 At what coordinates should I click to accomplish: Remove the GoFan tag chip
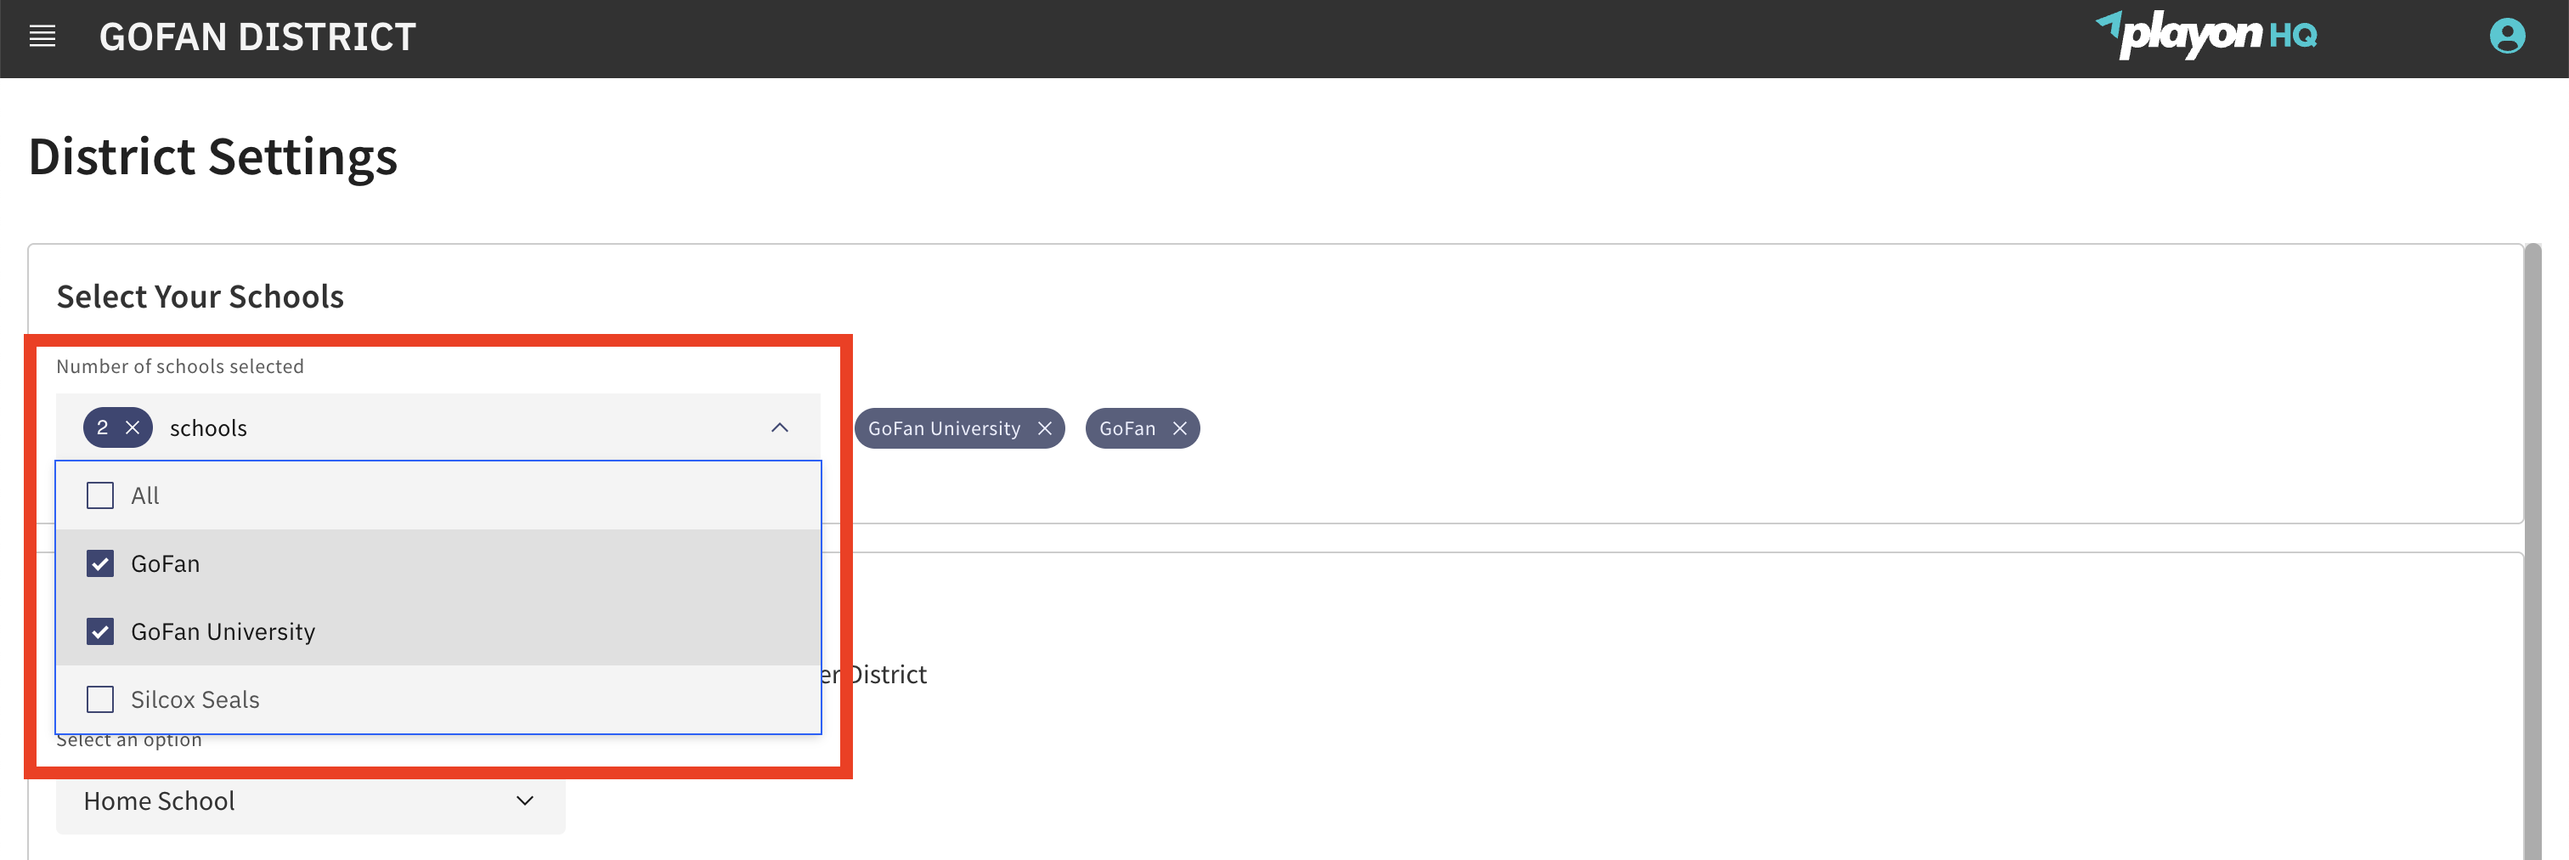click(x=1179, y=429)
